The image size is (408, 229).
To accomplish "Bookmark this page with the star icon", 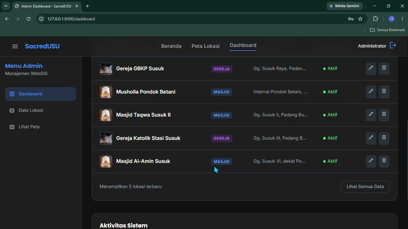I will pyautogui.click(x=361, y=19).
